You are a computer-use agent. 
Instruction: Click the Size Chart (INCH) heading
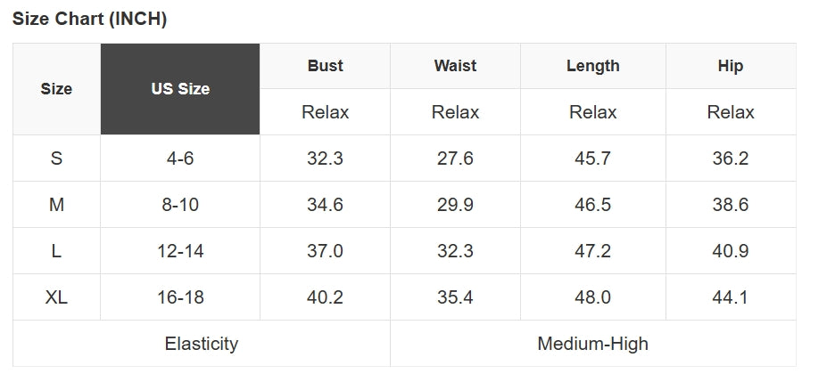tap(89, 20)
